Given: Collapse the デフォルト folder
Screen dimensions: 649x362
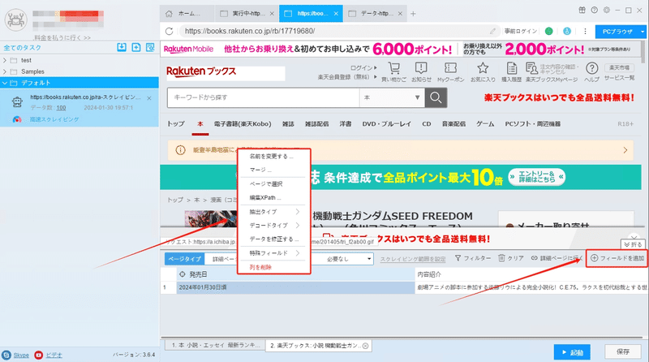Looking at the screenshot, I should 5,83.
